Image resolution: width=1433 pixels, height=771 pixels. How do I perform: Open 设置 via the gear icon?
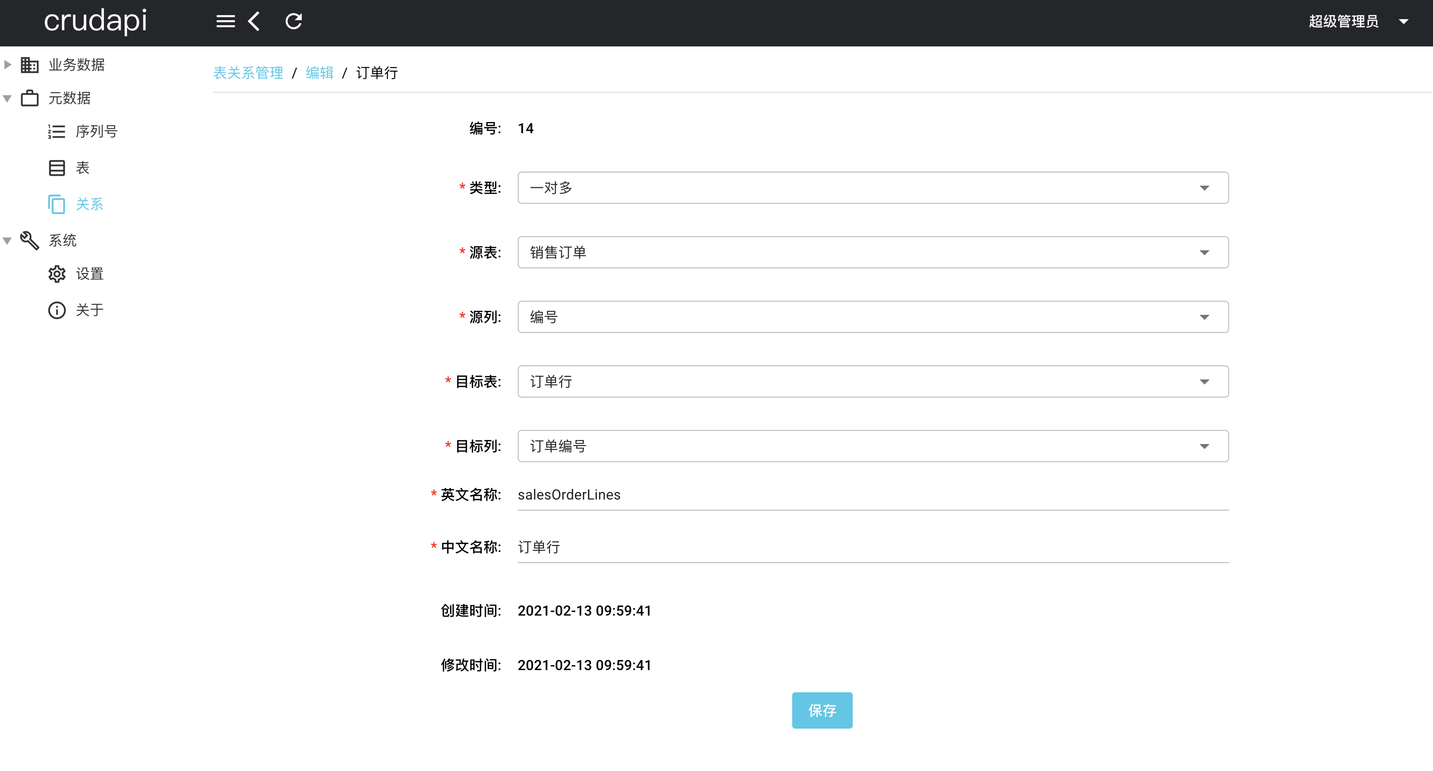[x=57, y=273]
